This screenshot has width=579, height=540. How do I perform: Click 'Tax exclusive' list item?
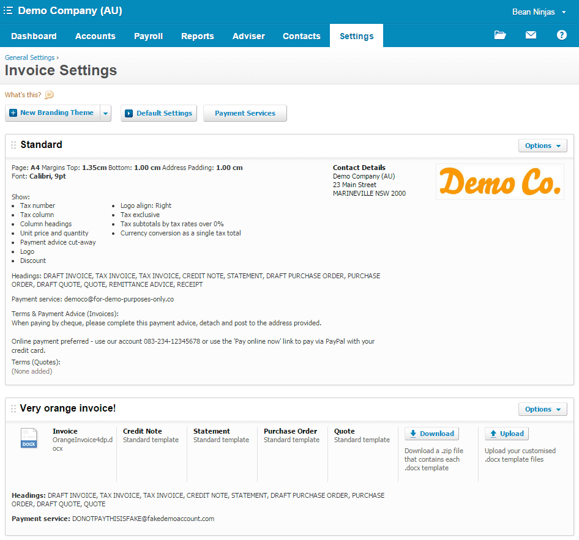tap(140, 215)
